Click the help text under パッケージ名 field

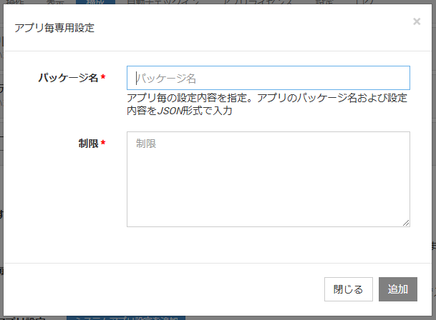pyautogui.click(x=266, y=104)
